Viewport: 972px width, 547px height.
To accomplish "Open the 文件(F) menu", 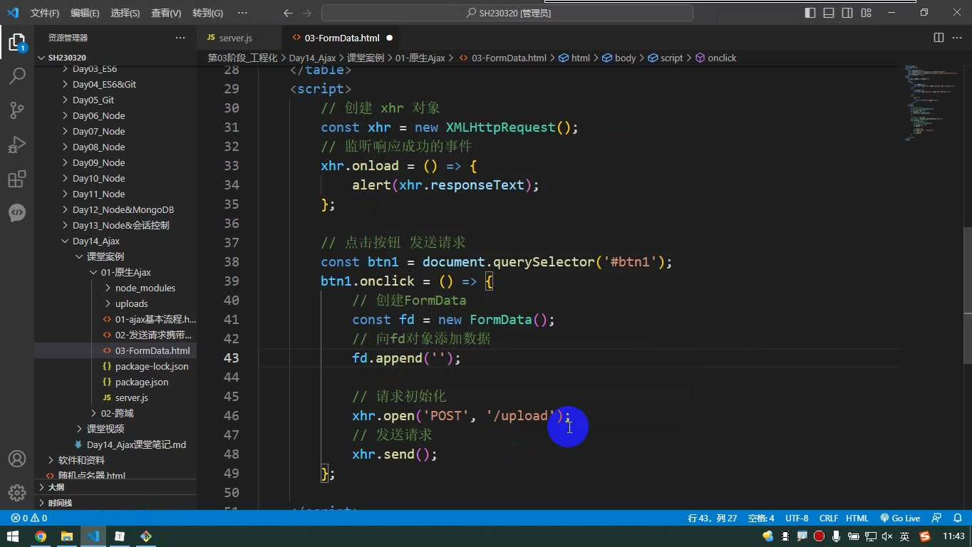I will [x=45, y=13].
